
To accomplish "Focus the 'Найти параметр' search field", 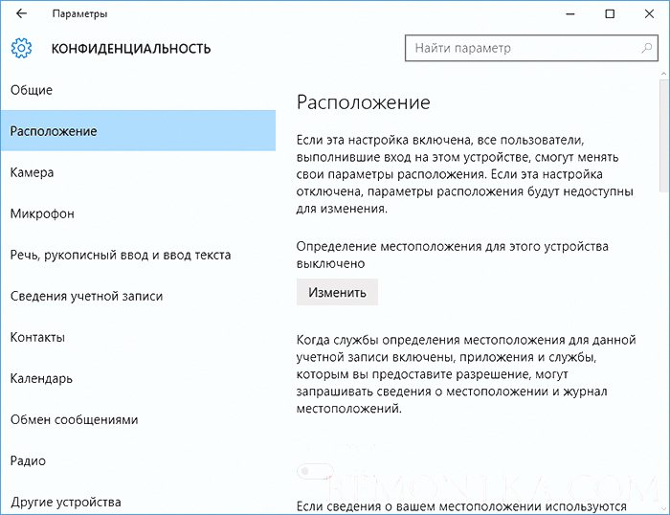I will [531, 48].
